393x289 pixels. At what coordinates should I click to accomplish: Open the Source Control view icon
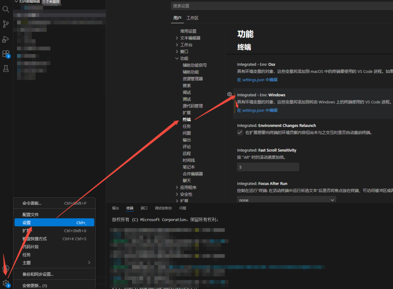(6, 24)
